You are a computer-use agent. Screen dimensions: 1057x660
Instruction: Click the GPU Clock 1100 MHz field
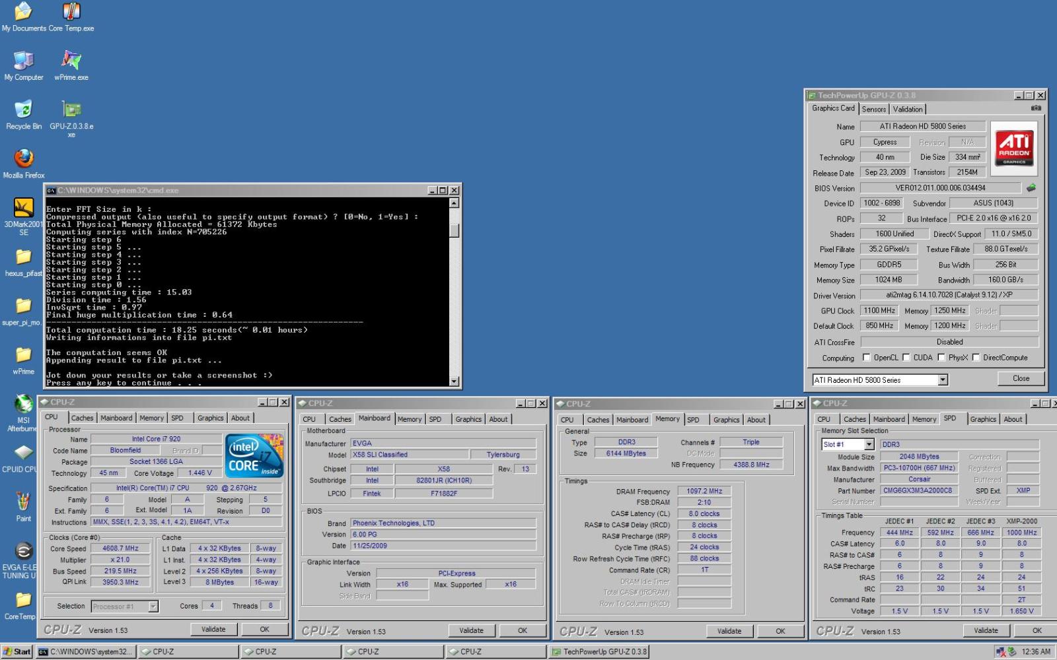click(x=880, y=311)
